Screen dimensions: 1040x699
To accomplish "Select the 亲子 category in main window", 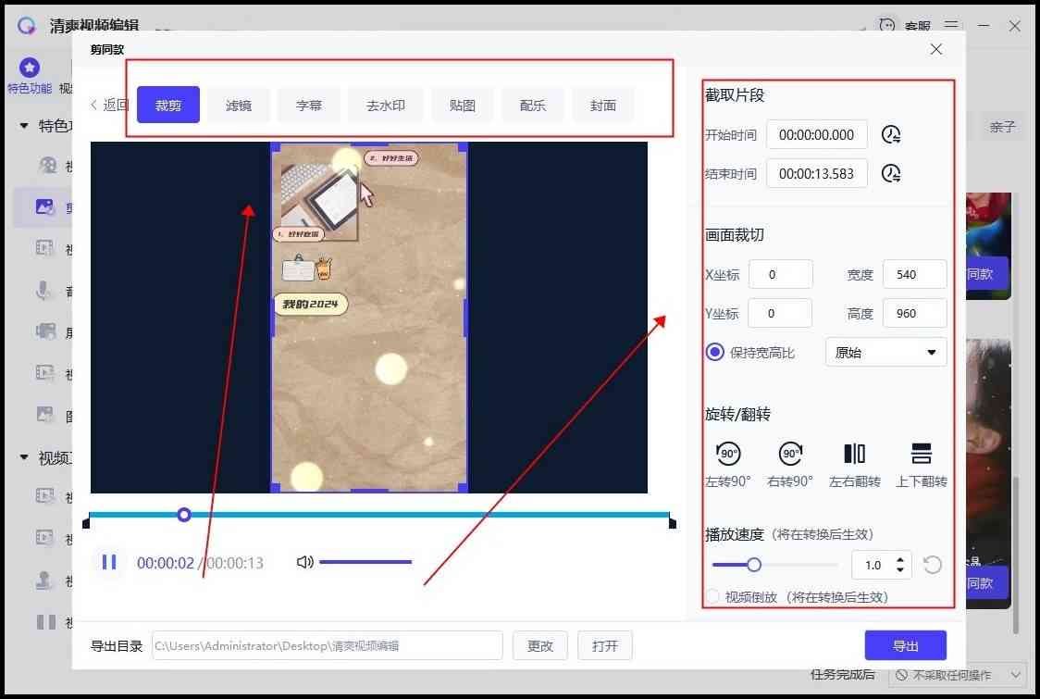I will click(1001, 126).
